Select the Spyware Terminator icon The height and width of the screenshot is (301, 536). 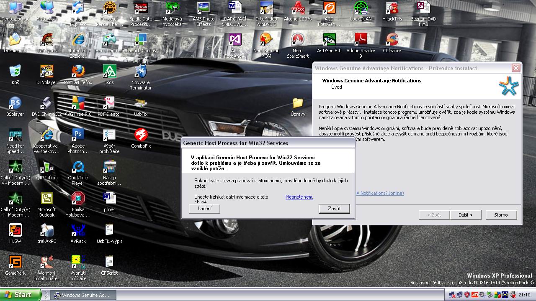141,71
